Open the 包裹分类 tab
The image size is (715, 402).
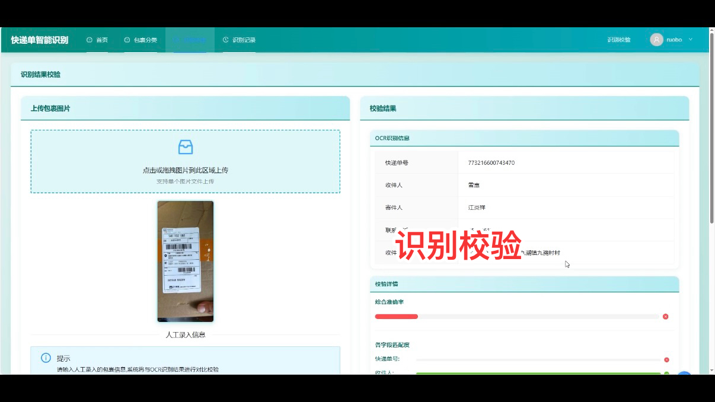coord(141,40)
